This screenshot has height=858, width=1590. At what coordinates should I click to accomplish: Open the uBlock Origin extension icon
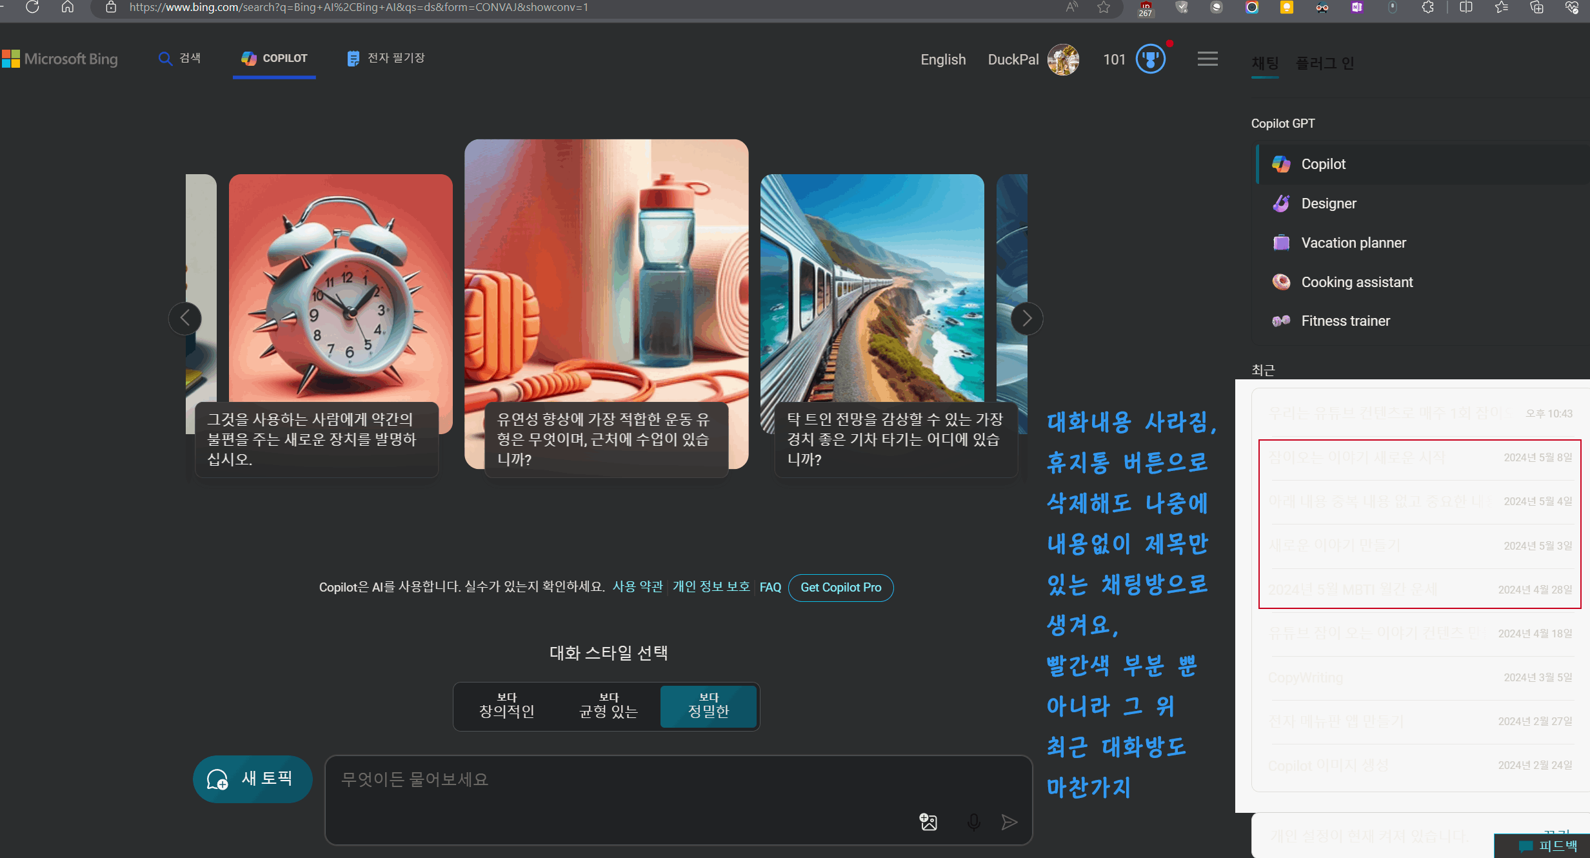click(1146, 8)
